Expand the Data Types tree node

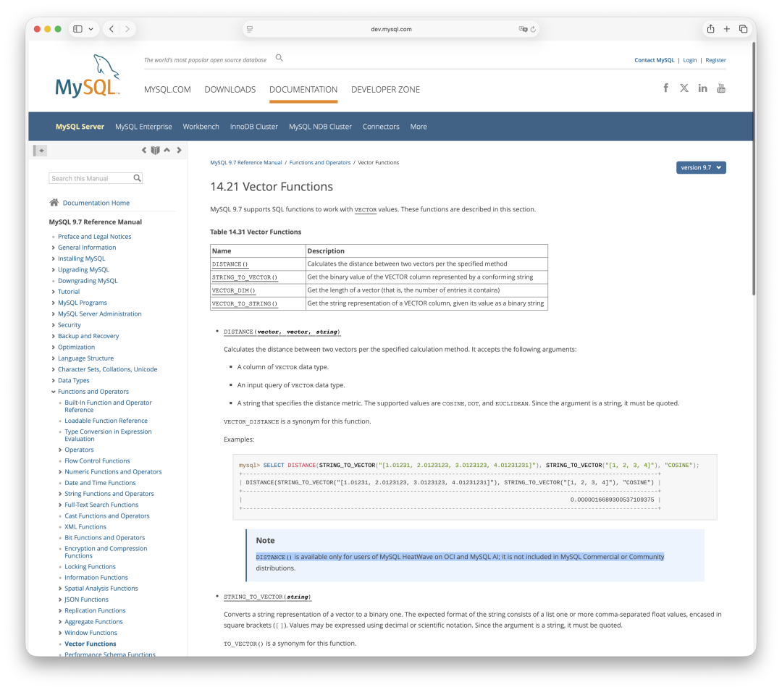pyautogui.click(x=54, y=380)
